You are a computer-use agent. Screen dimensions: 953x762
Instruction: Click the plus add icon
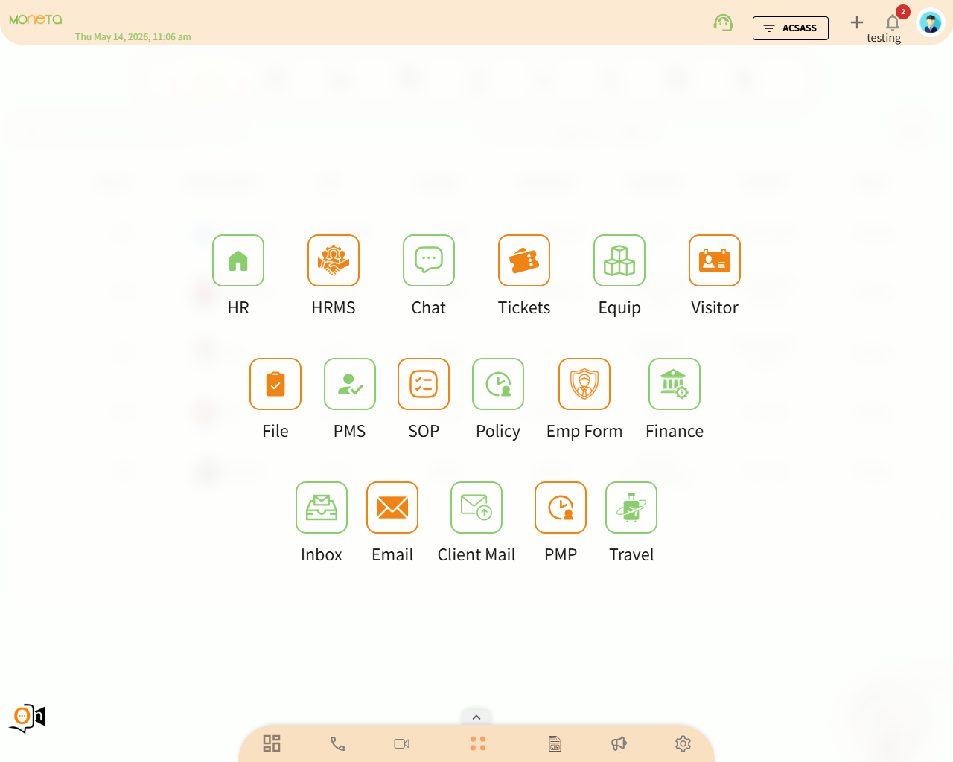point(857,22)
